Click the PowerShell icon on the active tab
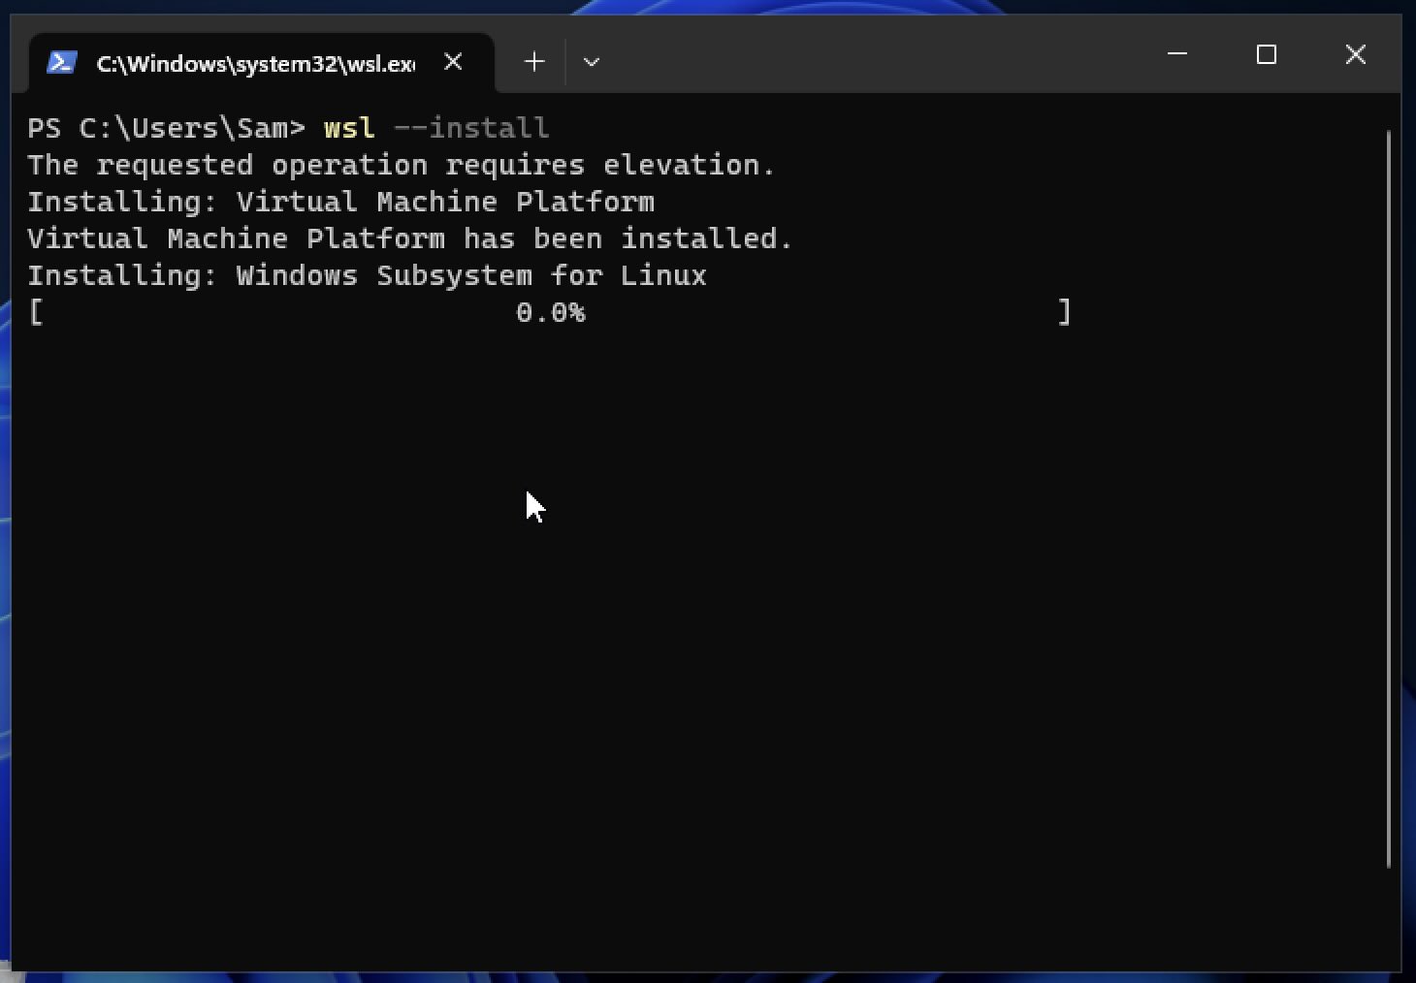The height and width of the screenshot is (983, 1416). tap(62, 61)
